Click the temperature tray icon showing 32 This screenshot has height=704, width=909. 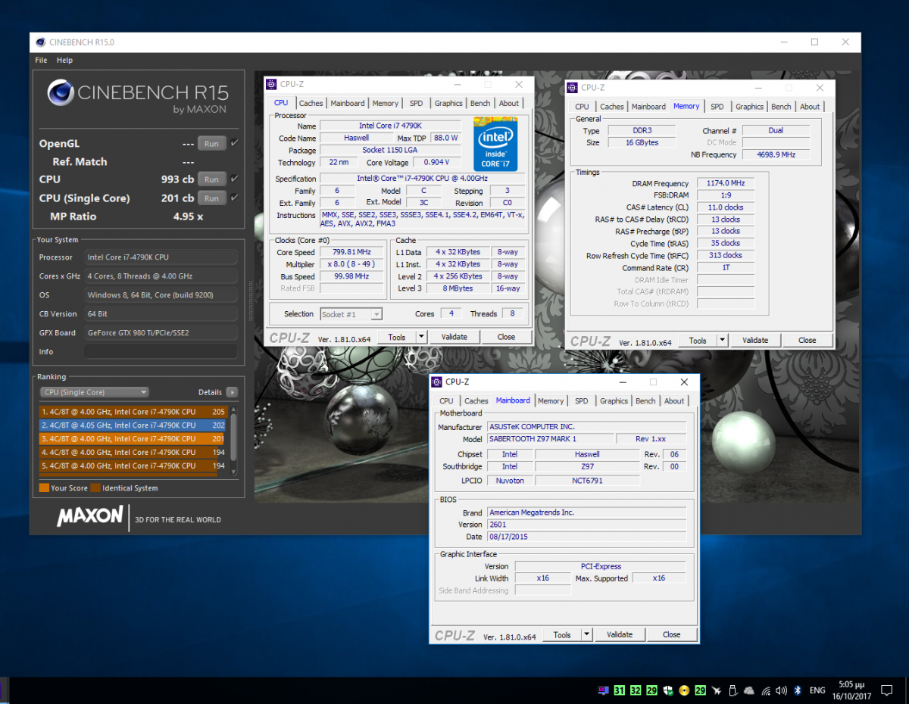click(636, 690)
